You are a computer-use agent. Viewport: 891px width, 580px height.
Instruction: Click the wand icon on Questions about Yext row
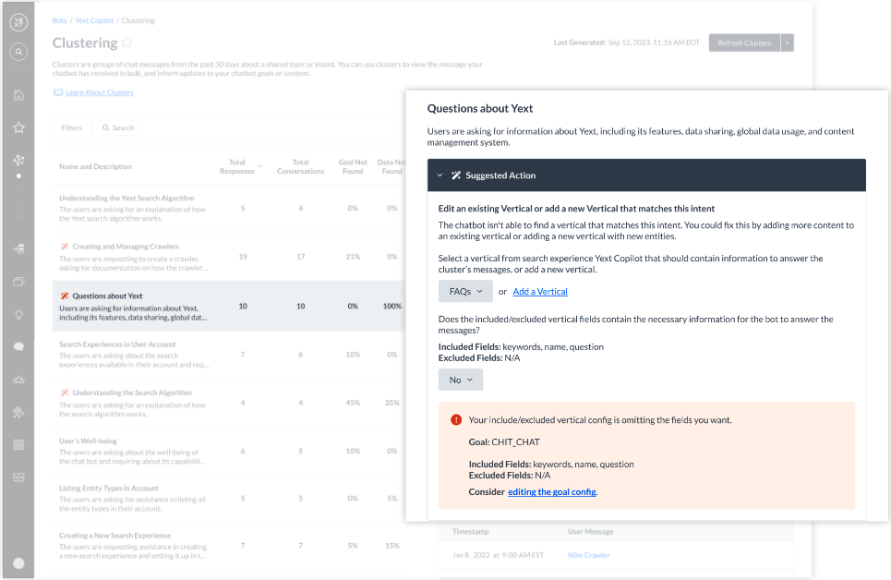65,296
